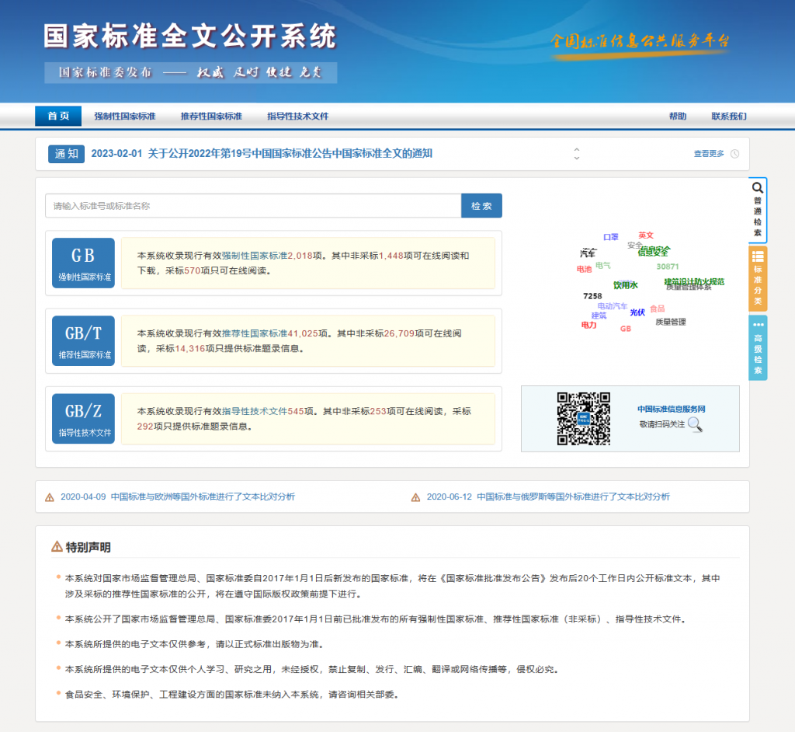The width and height of the screenshot is (795, 732).
Task: Open the 指导性技术文件 menu item
Action: tap(297, 117)
